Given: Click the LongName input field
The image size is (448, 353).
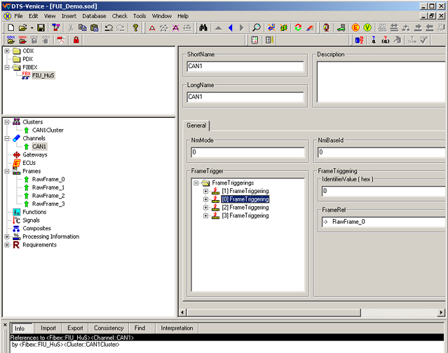Looking at the screenshot, I should click(x=245, y=97).
